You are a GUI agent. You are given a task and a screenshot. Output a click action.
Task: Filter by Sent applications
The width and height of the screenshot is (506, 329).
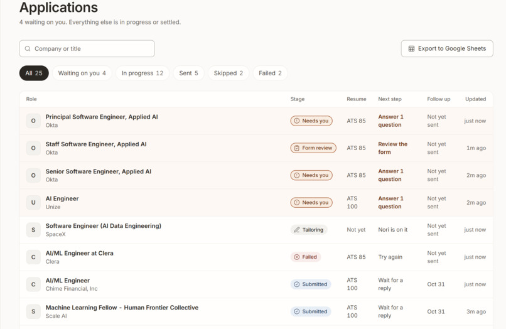click(x=189, y=73)
